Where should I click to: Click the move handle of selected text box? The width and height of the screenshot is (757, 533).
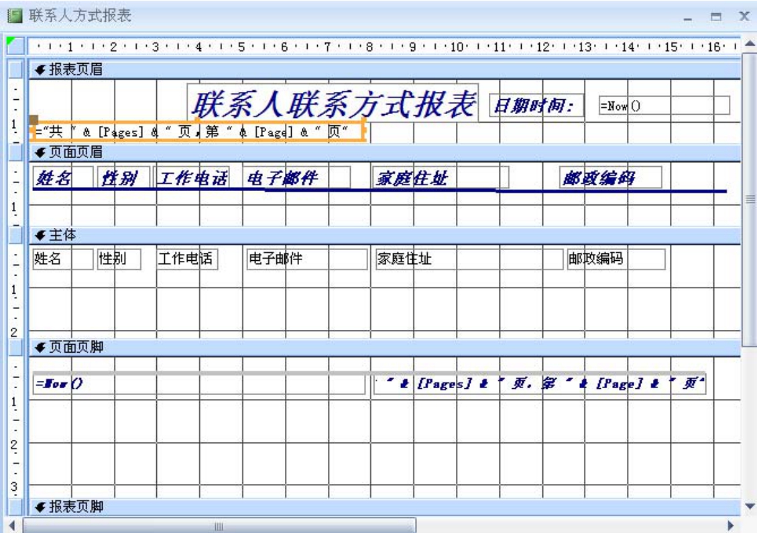click(x=34, y=119)
